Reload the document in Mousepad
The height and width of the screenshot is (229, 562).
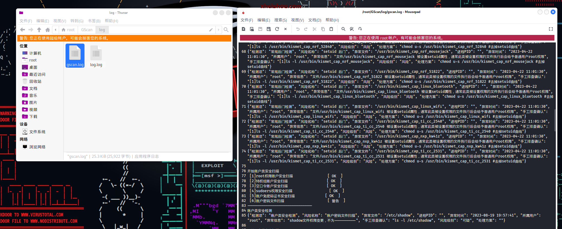tap(277, 29)
